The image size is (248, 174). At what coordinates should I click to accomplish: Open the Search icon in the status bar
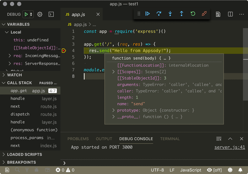tap(17, 170)
